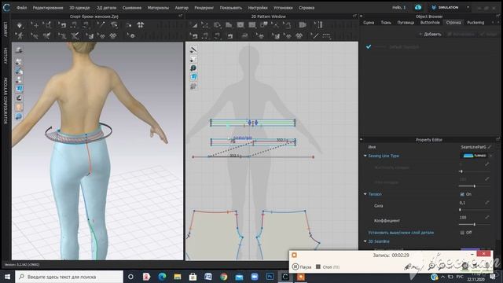503x283 pixels.
Task: Start simulation with the down-arrow icon in 3D toolbar
Action: [x=20, y=25]
